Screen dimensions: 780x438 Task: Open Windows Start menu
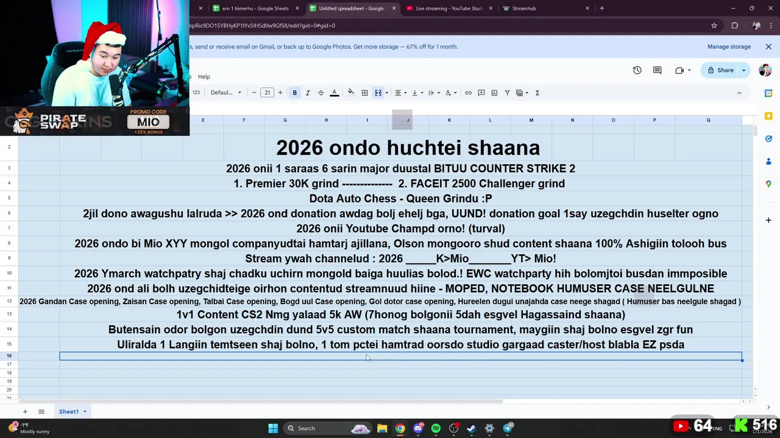(273, 428)
